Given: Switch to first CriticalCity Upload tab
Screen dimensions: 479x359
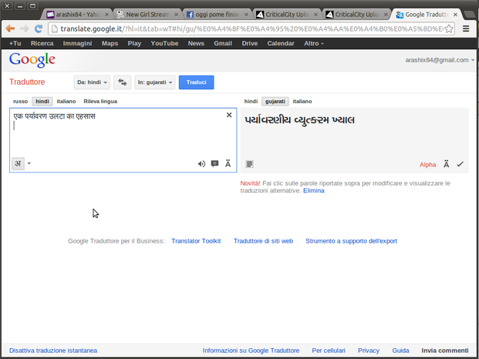Looking at the screenshot, I should click(x=286, y=15).
